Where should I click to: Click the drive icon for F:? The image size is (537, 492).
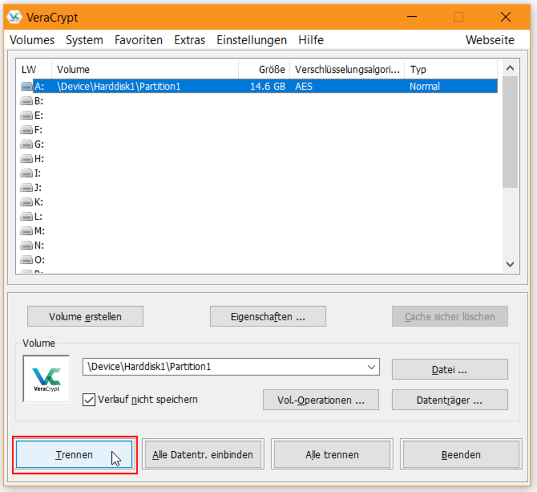[x=27, y=130]
